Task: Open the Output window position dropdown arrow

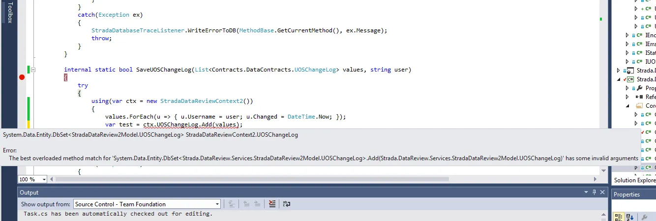Action: tap(586, 193)
